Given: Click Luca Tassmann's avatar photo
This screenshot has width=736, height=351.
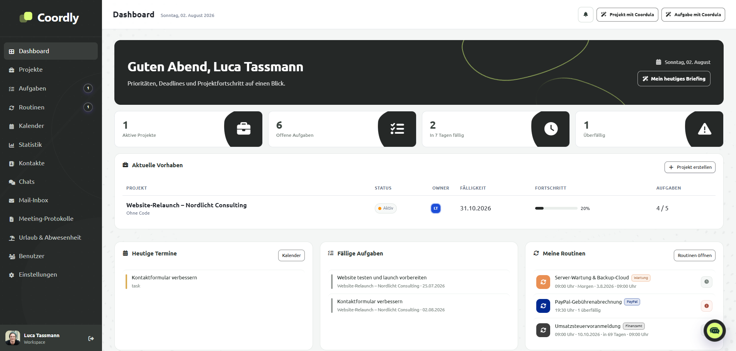Looking at the screenshot, I should [x=13, y=338].
